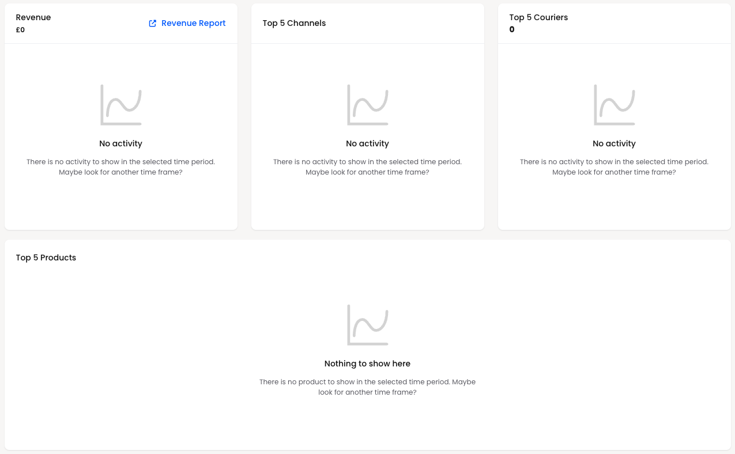735x454 pixels.
Task: Select the Top 5 Couriers heading
Action: (x=538, y=17)
